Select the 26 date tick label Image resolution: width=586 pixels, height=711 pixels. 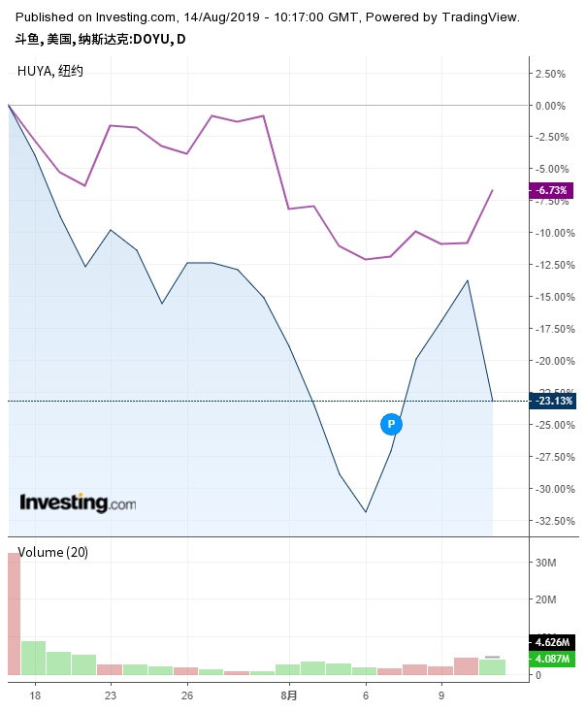(187, 695)
